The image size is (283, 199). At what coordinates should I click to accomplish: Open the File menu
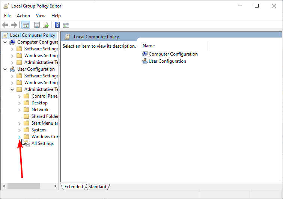[8, 16]
